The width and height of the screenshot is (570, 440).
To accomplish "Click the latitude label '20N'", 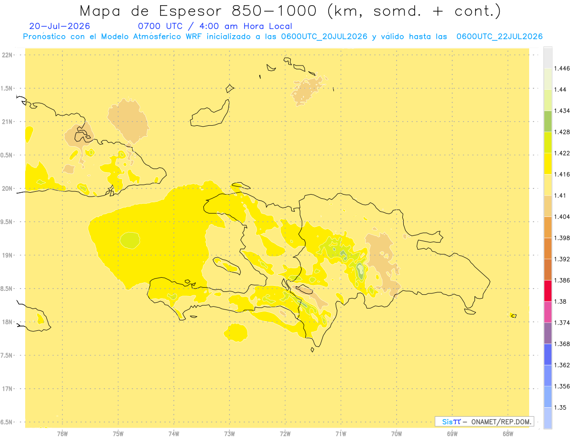I will [x=8, y=188].
